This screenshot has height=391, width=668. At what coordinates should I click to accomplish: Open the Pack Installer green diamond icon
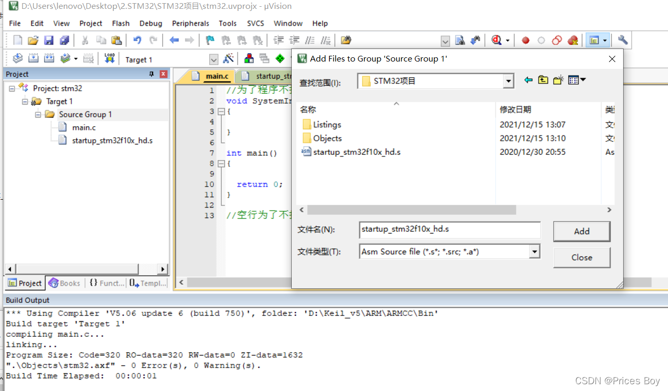tap(280, 58)
